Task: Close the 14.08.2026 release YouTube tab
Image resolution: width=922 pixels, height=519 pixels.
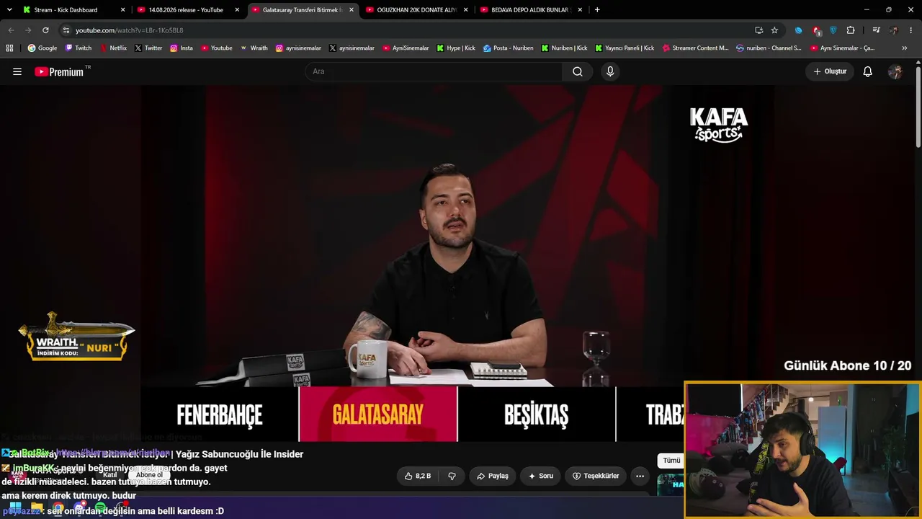Action: point(237,10)
